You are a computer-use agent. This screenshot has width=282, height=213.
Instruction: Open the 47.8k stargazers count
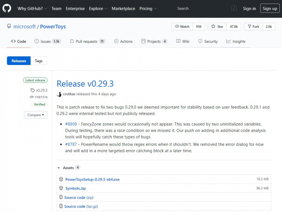[x=233, y=26]
